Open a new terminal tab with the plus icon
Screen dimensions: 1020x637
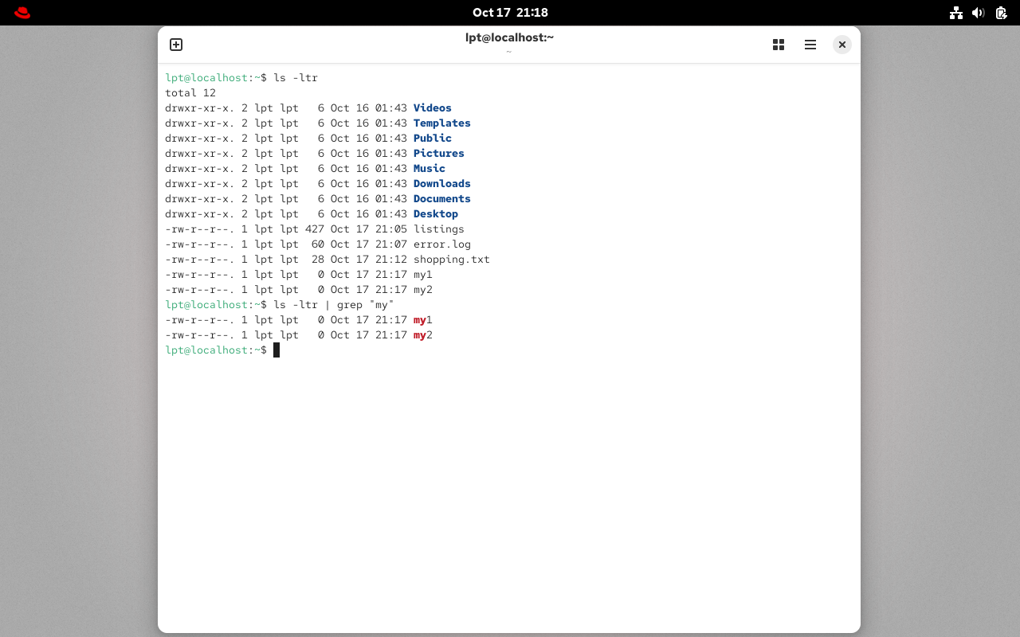(175, 45)
